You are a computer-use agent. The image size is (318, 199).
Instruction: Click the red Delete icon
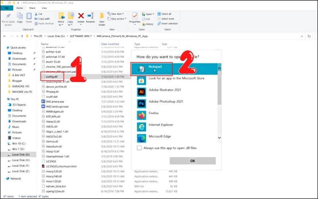tap(81, 16)
